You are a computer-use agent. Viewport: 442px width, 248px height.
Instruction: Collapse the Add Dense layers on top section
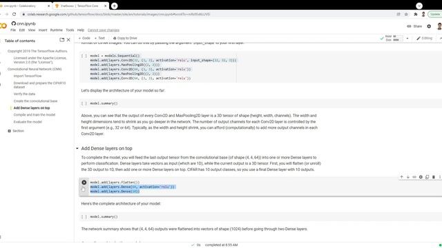click(77, 149)
